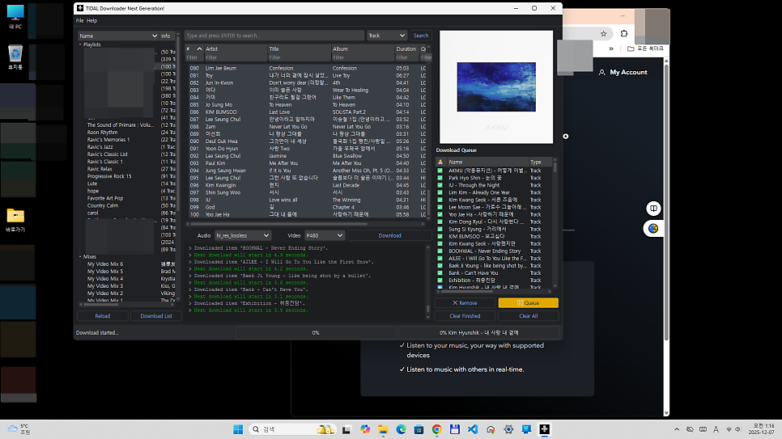Click the status icon header in Download Queue
The image size is (782, 439).
pyautogui.click(x=440, y=162)
